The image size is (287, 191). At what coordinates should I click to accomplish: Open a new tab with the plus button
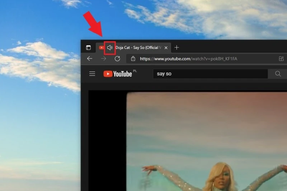[177, 48]
